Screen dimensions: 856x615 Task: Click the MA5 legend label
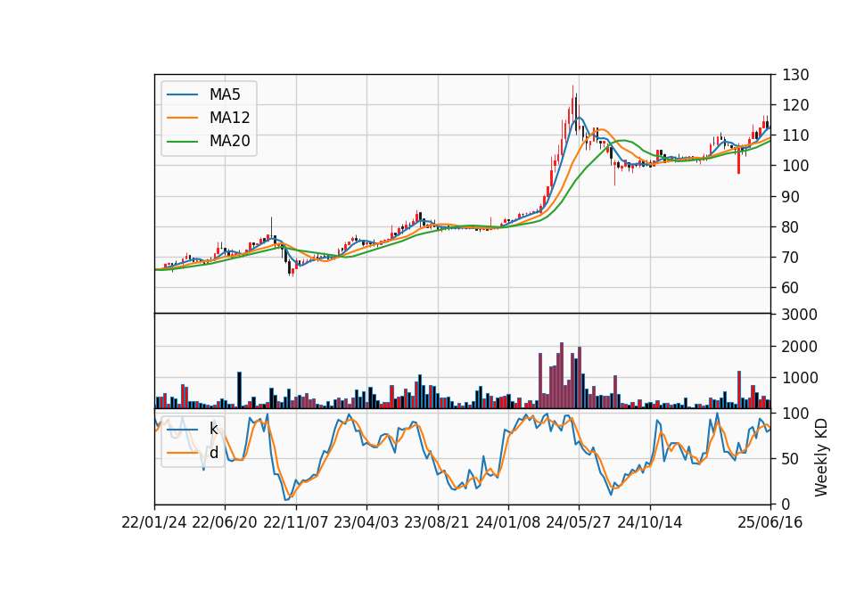[225, 94]
